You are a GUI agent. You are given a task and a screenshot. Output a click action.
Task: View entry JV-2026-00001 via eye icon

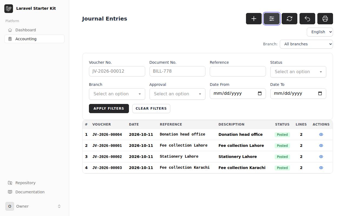coord(321,146)
